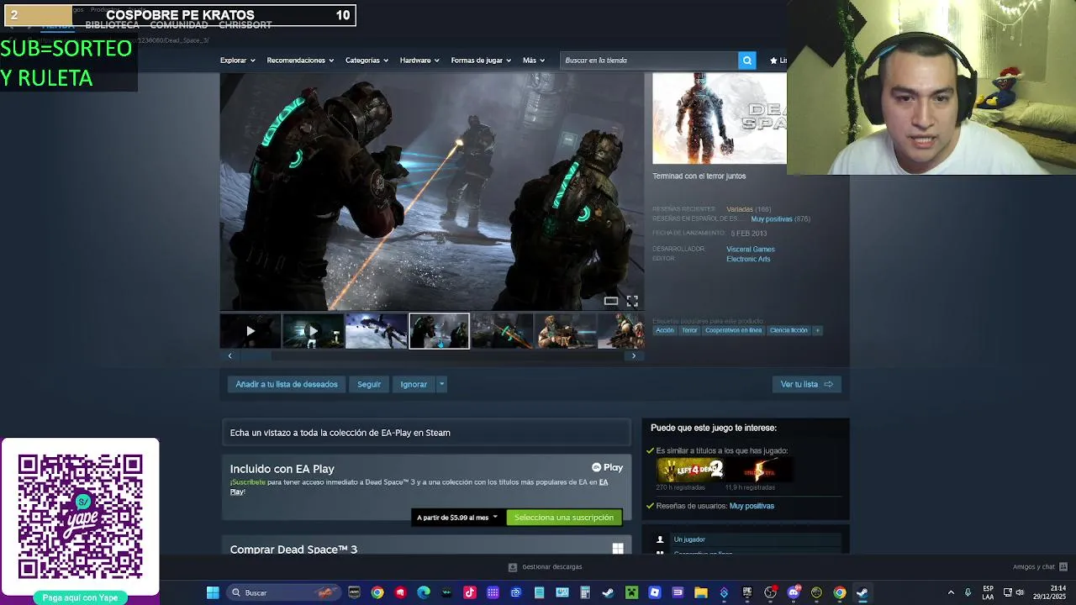Screen dimensions: 1076x605
Task: Play the first trailer video thumbnail
Action: click(250, 331)
